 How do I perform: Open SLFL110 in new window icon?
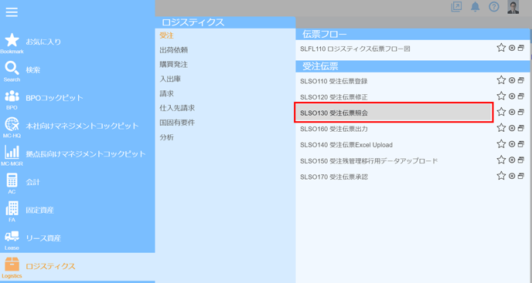(521, 48)
